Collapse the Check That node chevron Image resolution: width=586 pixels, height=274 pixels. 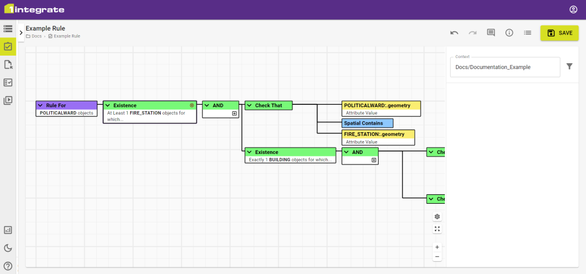[249, 105]
